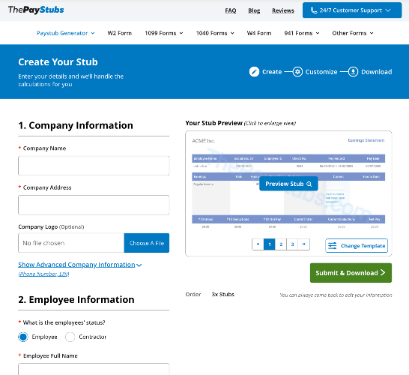The height and width of the screenshot is (375, 409).
Task: Open W4 Form page
Action: coord(259,33)
